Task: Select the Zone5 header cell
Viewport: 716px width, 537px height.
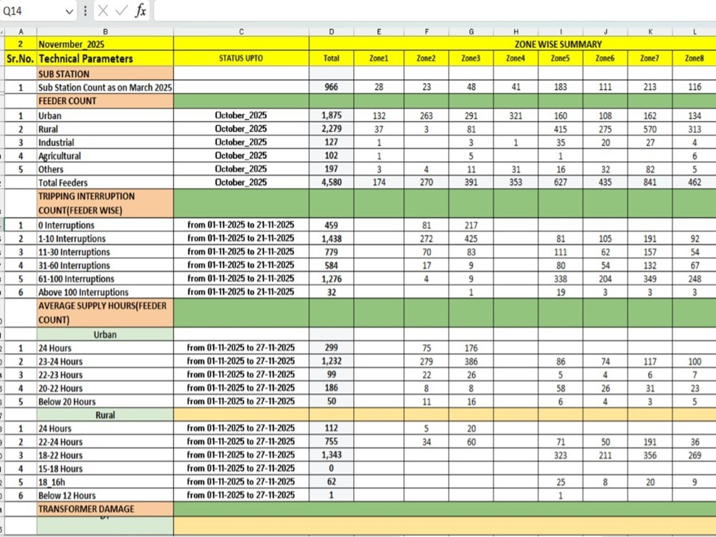Action: 561,59
